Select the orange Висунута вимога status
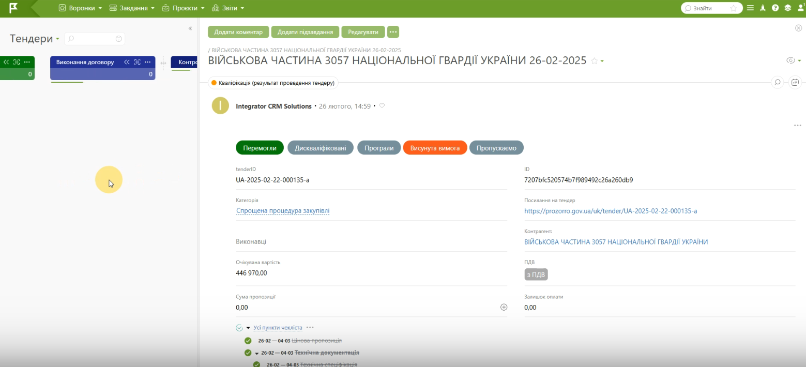Viewport: 806px width, 367px height. click(x=435, y=148)
